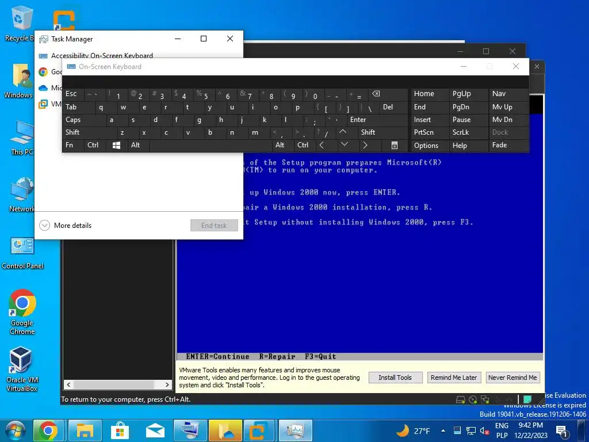Open Google Chrome from the taskbar
The height and width of the screenshot is (442, 589).
click(x=48, y=430)
